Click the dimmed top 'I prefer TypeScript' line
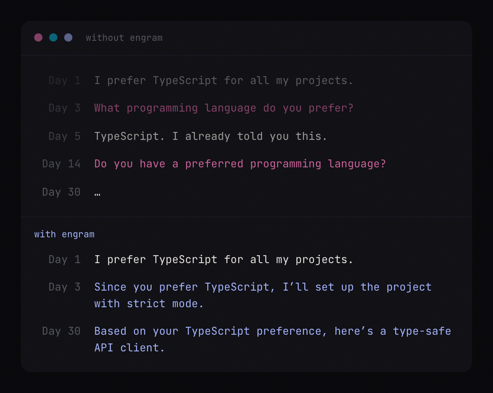 pos(224,80)
